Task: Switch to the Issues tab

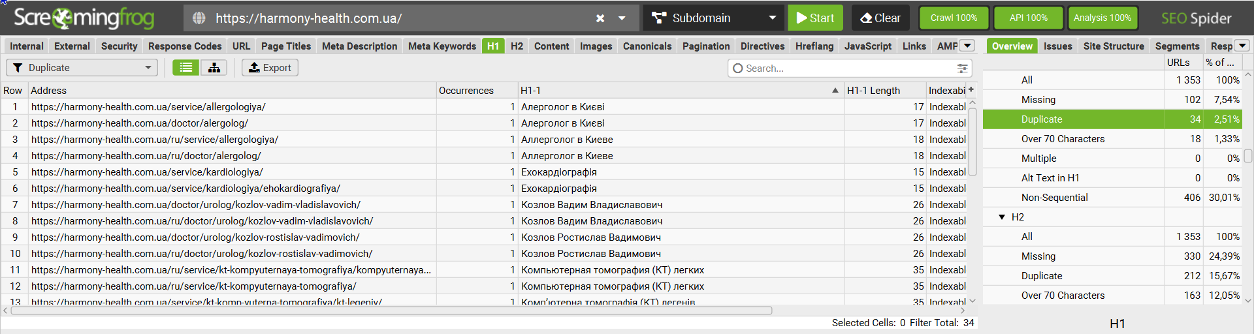Action: click(x=1057, y=46)
